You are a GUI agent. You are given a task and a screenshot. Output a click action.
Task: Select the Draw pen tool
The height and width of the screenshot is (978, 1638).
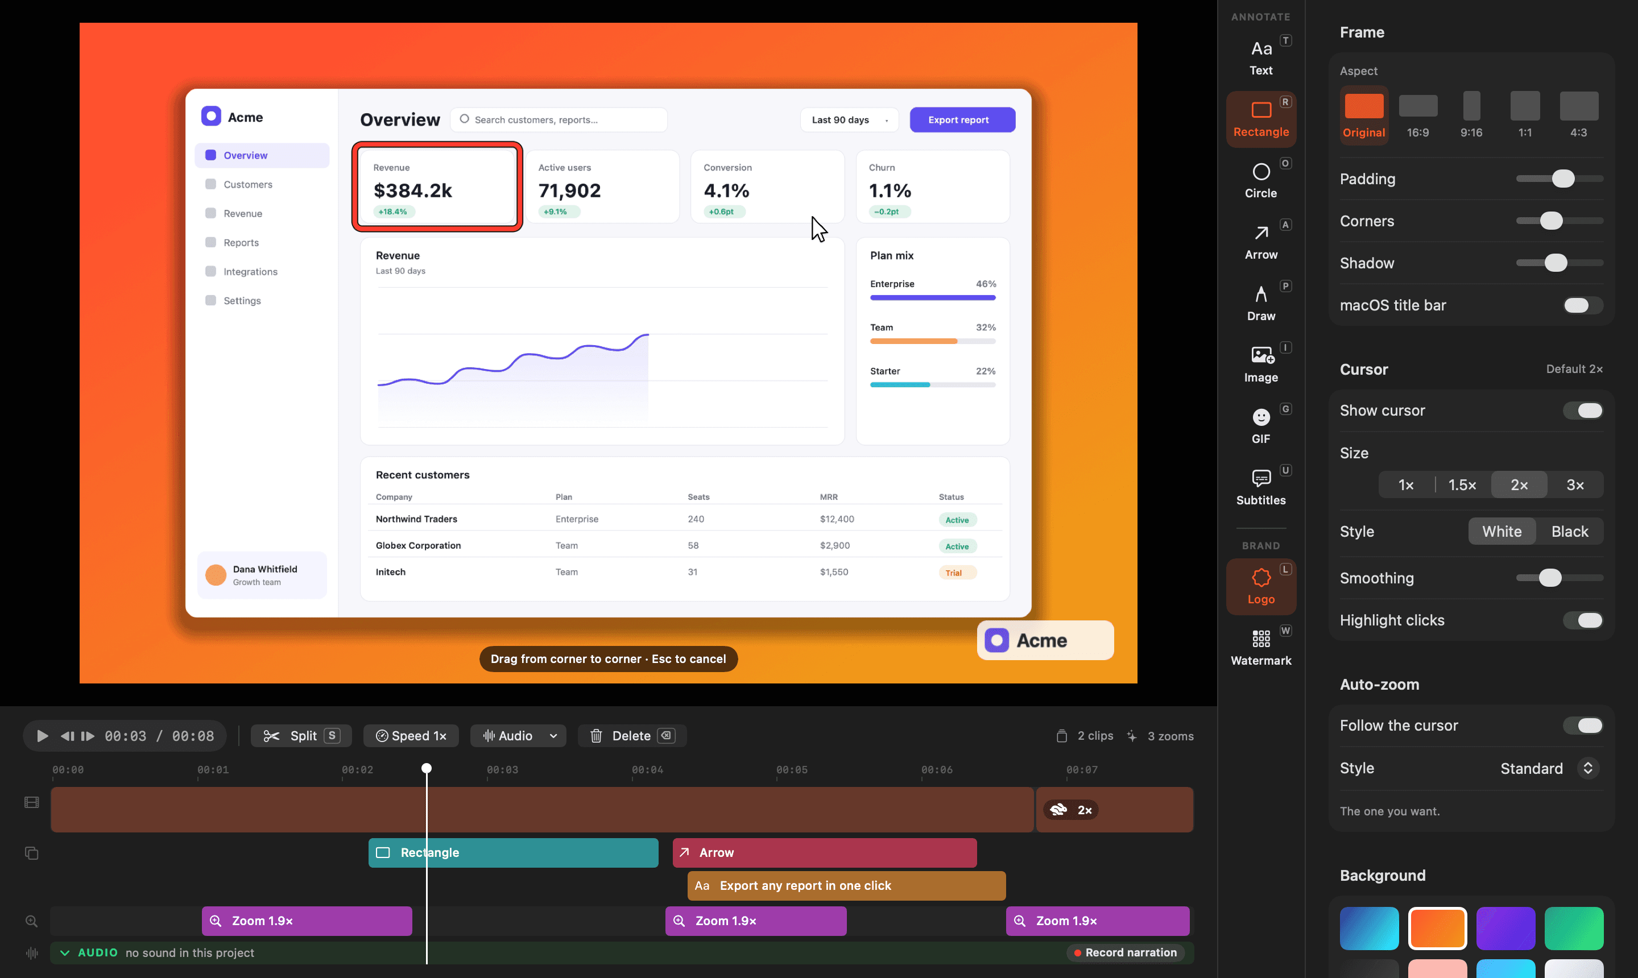pos(1260,303)
